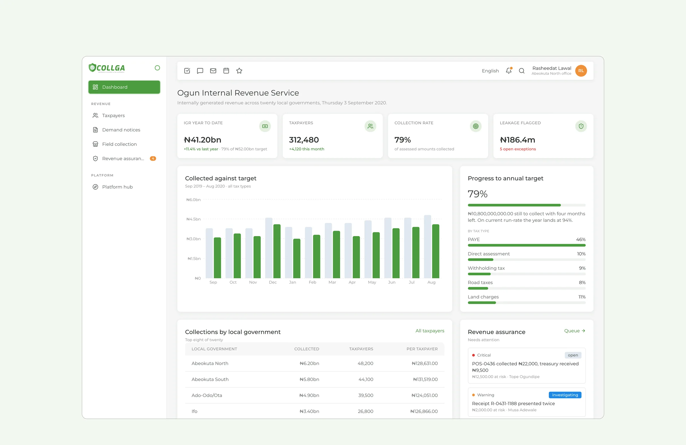This screenshot has width=686, height=445.
Task: Open the POS-0436 critical alert card
Action: (527, 366)
